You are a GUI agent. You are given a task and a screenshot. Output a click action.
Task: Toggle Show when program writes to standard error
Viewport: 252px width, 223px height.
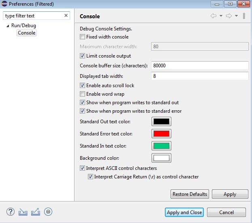[x=82, y=111]
